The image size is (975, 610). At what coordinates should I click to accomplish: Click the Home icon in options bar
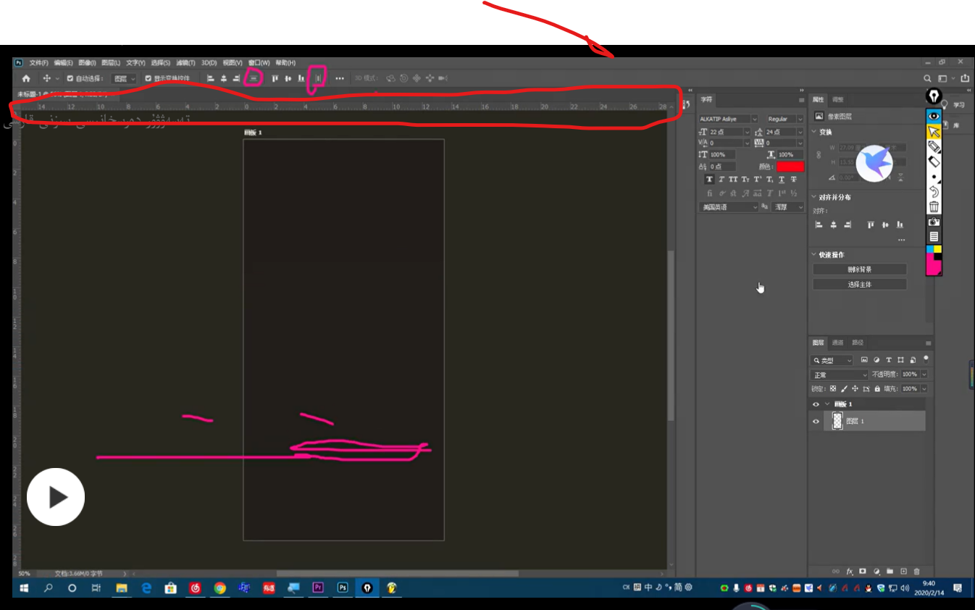coord(26,78)
